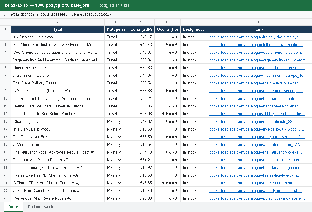
Task: Open the the-last-mile-amos-de link
Action: coord(256,160)
